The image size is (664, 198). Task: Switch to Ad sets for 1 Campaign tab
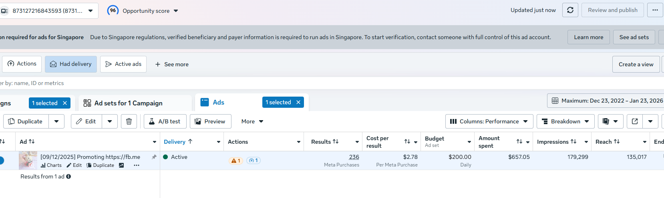(x=128, y=103)
